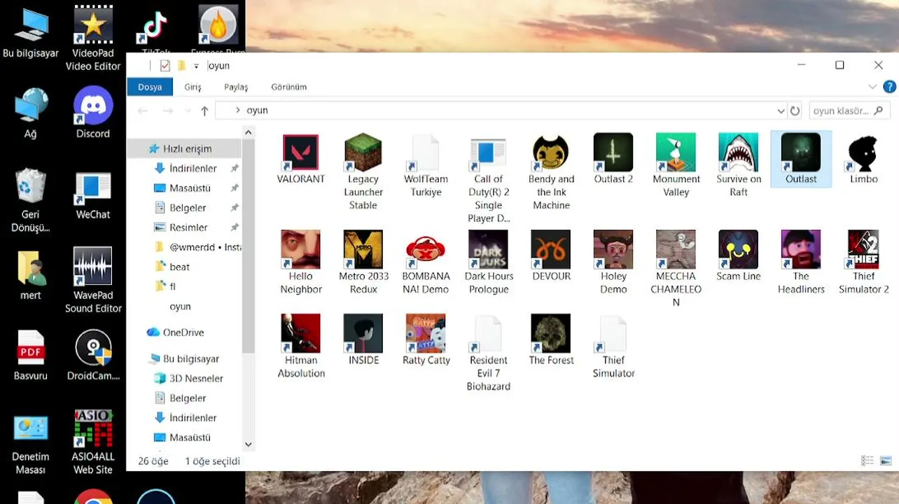Viewport: 899px width, 504px height.
Task: Select MECCHA CHAMELEON icon
Action: pyautogui.click(x=676, y=269)
